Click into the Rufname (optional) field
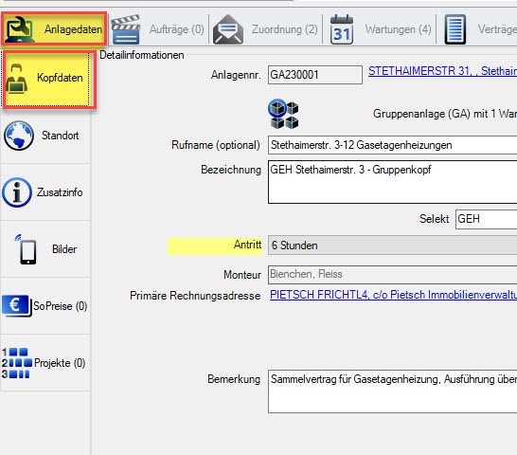This screenshot has height=455, width=517. pyautogui.click(x=392, y=145)
